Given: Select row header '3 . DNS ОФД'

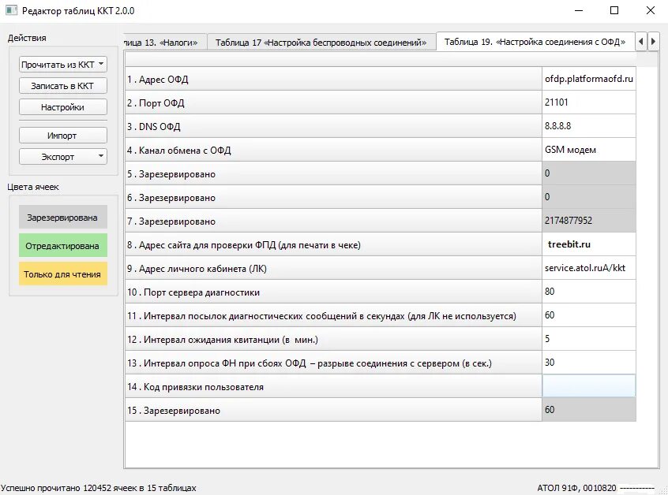Looking at the screenshot, I should tap(333, 126).
